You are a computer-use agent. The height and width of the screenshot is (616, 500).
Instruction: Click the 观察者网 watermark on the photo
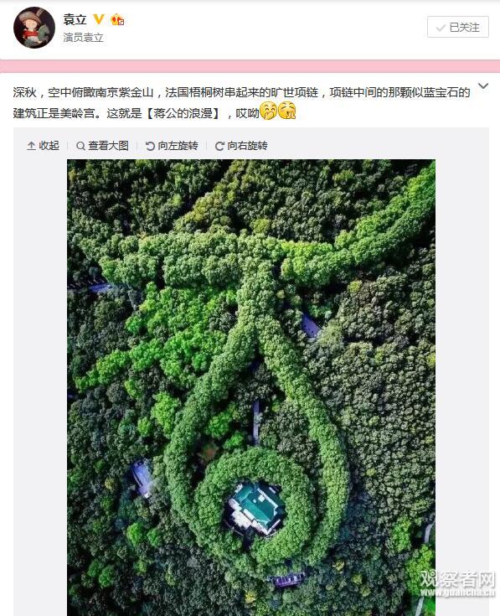click(x=457, y=584)
